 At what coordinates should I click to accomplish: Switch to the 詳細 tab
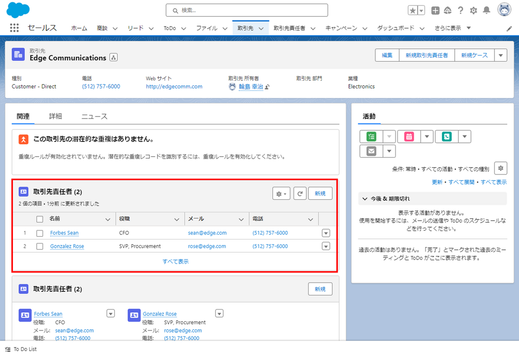click(x=55, y=116)
